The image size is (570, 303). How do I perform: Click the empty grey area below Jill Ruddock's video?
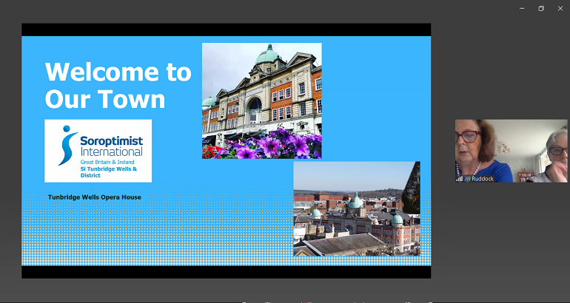coord(511,236)
